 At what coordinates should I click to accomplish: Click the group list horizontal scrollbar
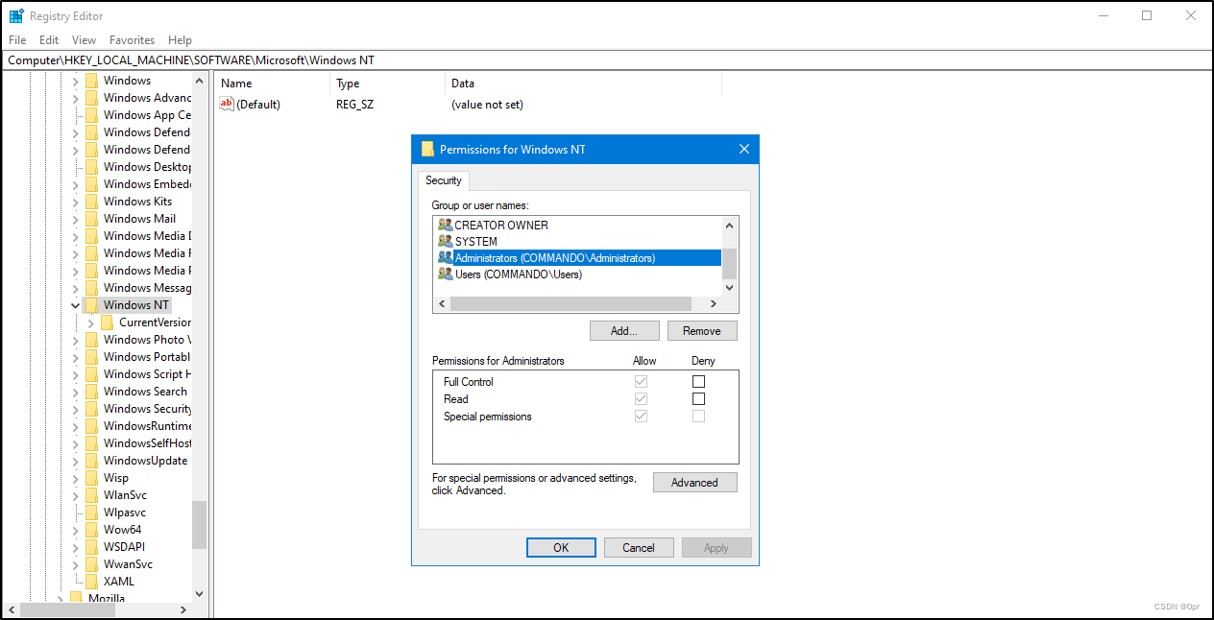(571, 303)
